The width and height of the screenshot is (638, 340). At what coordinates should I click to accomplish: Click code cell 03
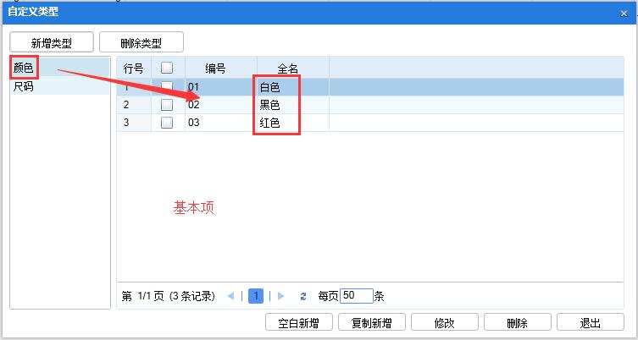tap(221, 123)
